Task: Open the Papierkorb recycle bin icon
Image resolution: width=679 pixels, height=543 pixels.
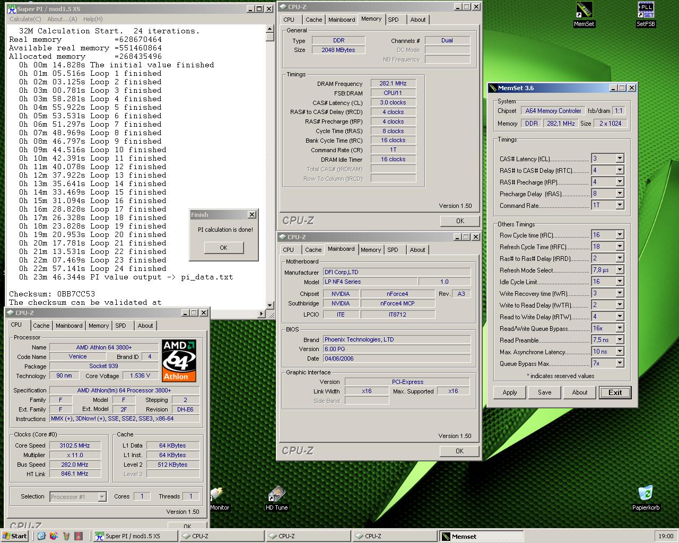Action: click(x=646, y=494)
